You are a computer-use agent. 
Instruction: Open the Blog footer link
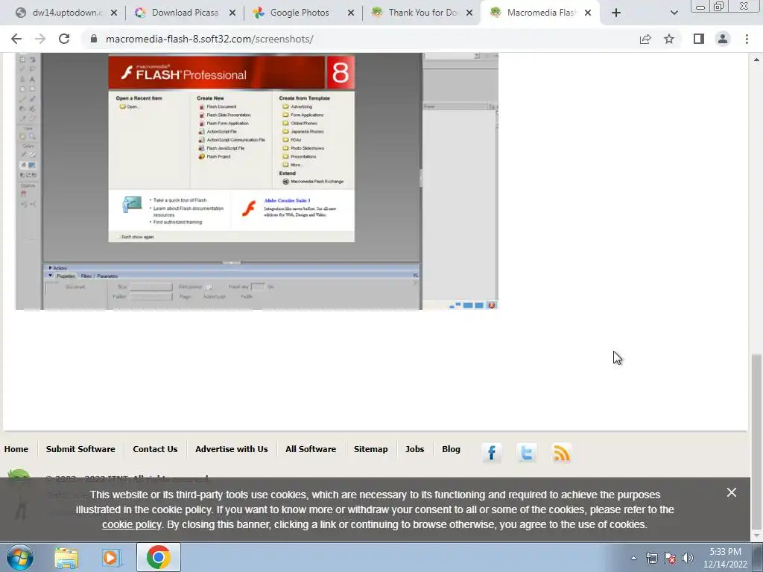[451, 449]
